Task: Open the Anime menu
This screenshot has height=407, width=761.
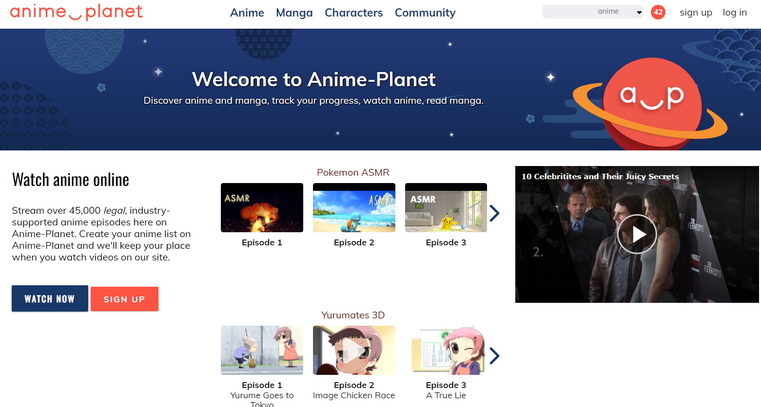Action: point(247,13)
